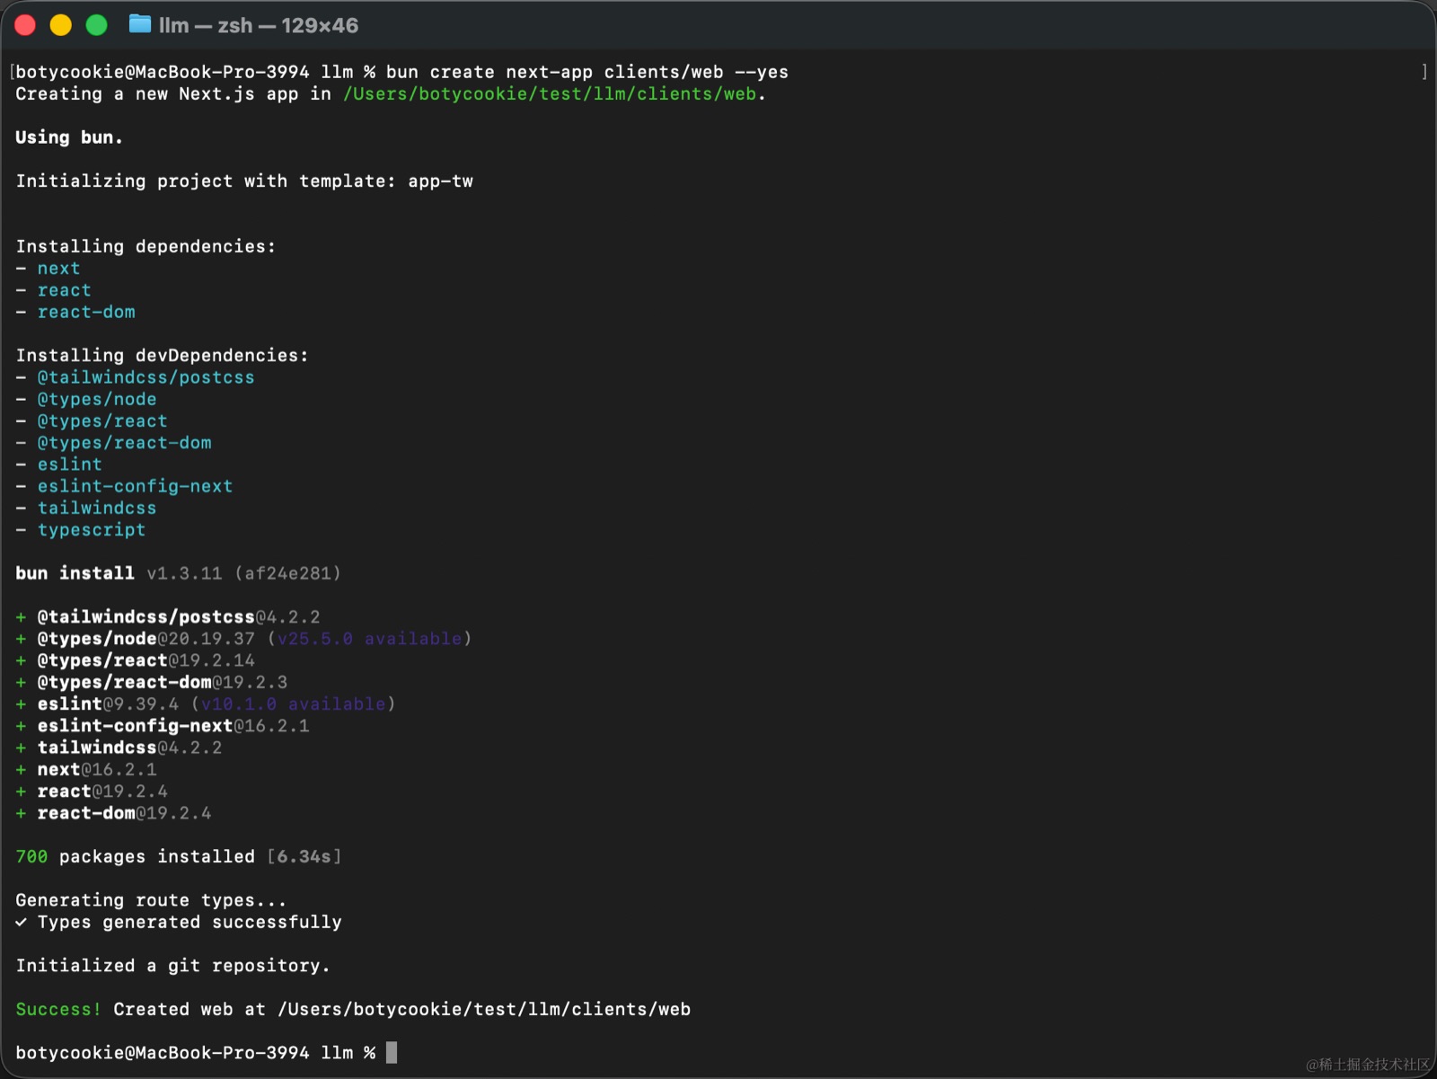Click the installed line '@types/react@19.2.14'
This screenshot has height=1079, width=1437.
coord(145,660)
